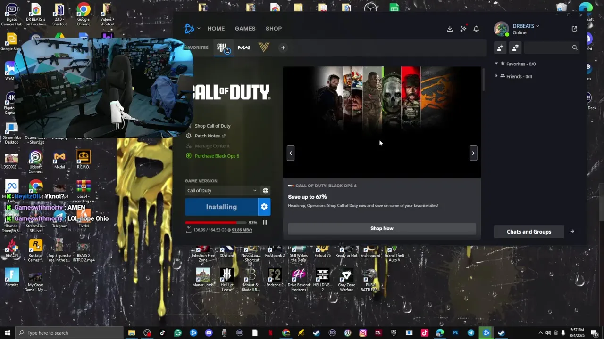Open the Patch Notes link
604x339 pixels.
(x=207, y=136)
